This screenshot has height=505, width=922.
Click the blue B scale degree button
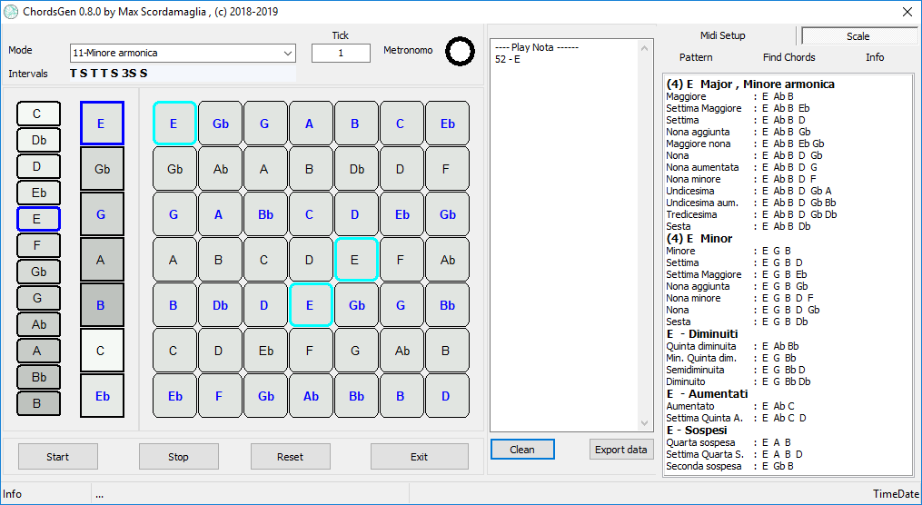102,305
